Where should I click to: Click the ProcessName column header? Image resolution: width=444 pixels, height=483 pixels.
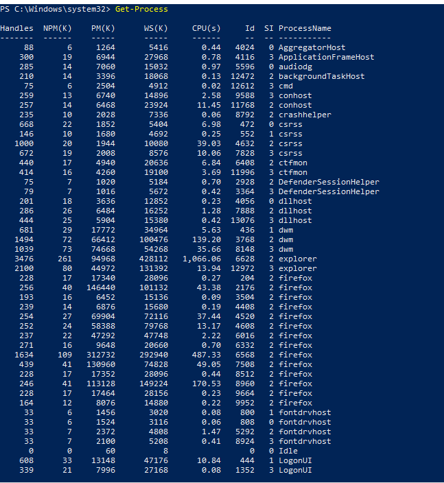[x=305, y=28]
